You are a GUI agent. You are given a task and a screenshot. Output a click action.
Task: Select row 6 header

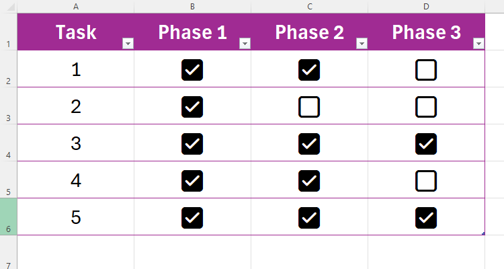pyautogui.click(x=8, y=217)
